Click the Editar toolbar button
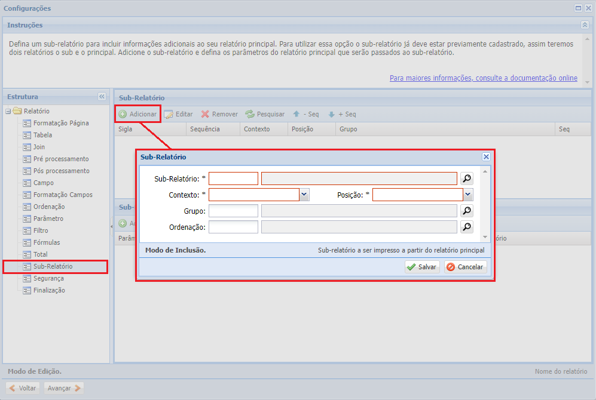 coord(178,114)
